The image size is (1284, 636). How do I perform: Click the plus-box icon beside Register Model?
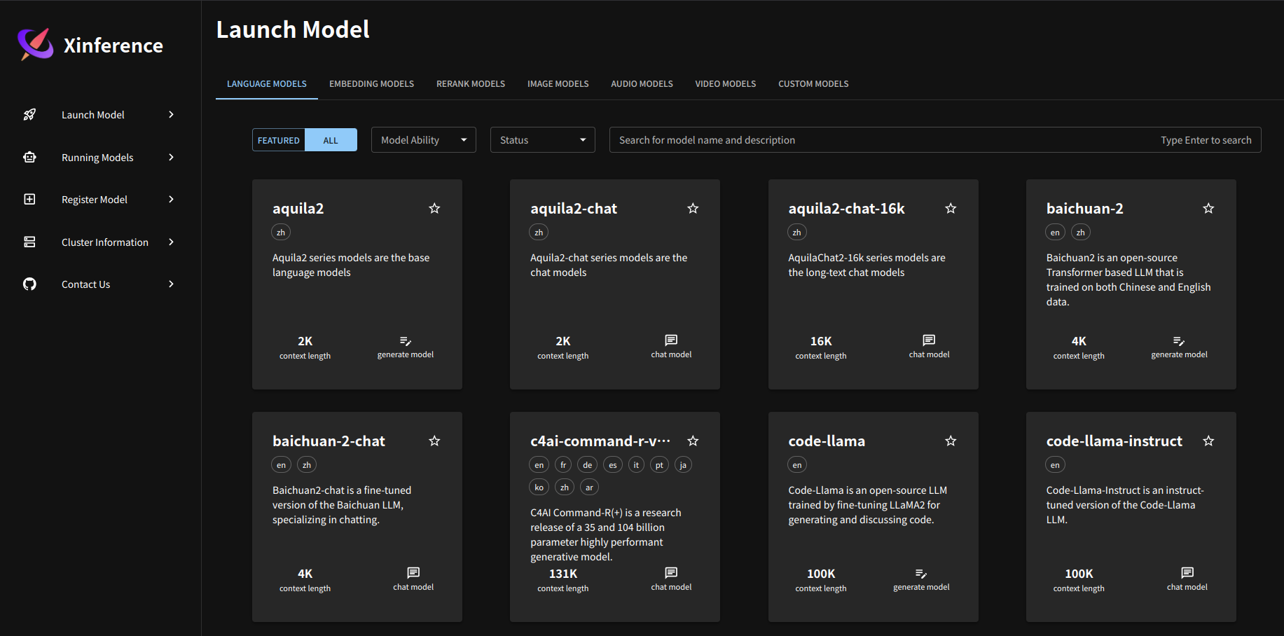pyautogui.click(x=29, y=200)
